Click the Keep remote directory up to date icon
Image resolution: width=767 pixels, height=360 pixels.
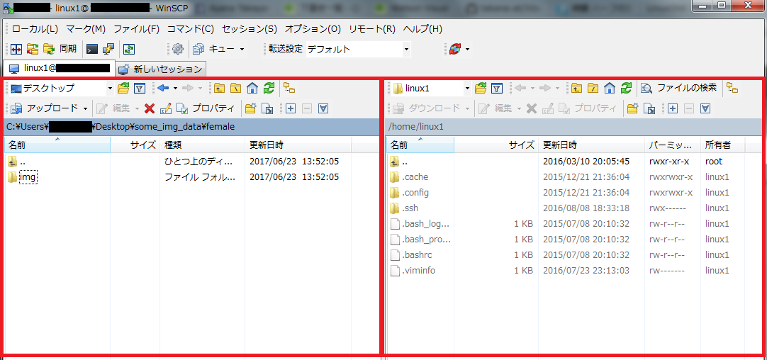pyautogui.click(x=128, y=49)
